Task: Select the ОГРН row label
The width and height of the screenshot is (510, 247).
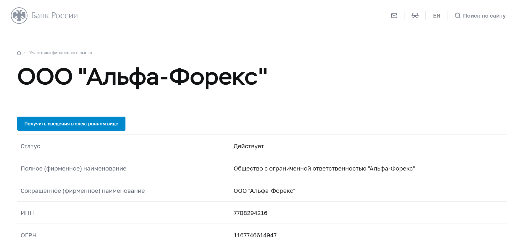Action: [x=29, y=235]
